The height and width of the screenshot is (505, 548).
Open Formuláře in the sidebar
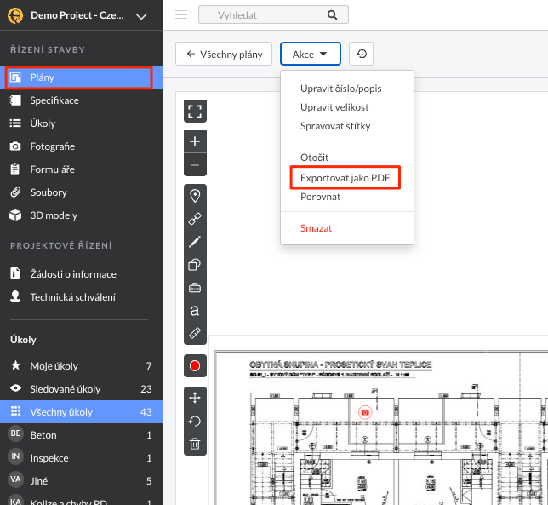(82, 169)
